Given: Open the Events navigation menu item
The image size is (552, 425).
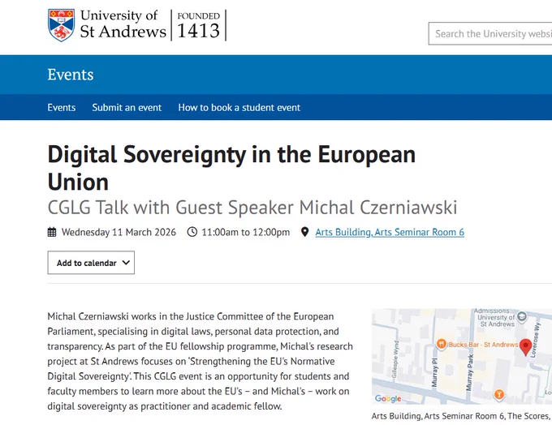Looking at the screenshot, I should 62,107.
